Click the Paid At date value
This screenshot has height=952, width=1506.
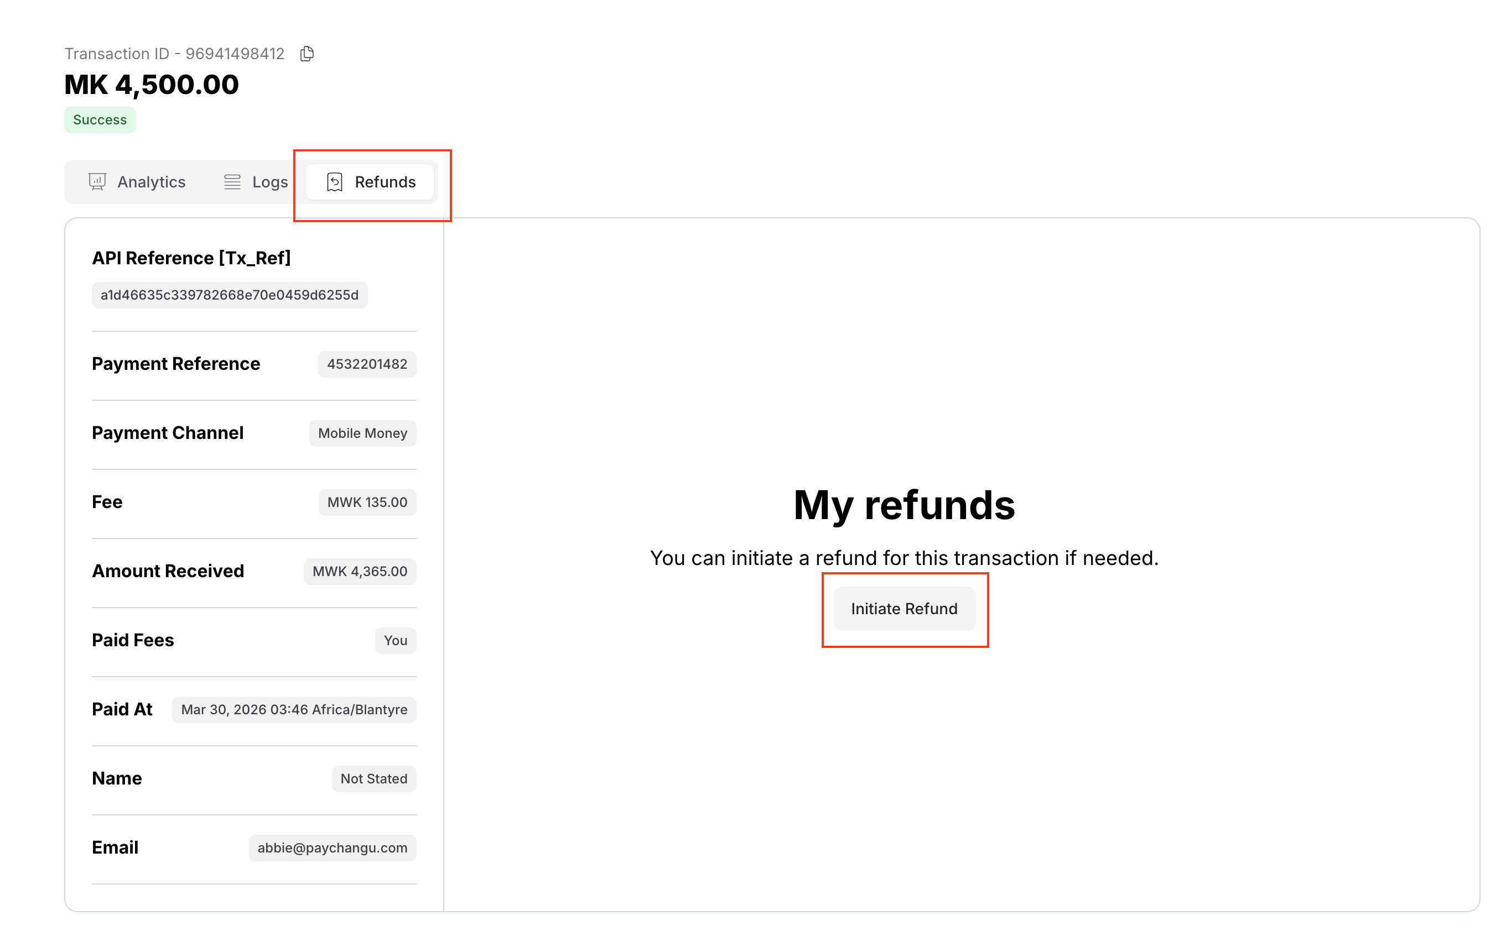294,709
